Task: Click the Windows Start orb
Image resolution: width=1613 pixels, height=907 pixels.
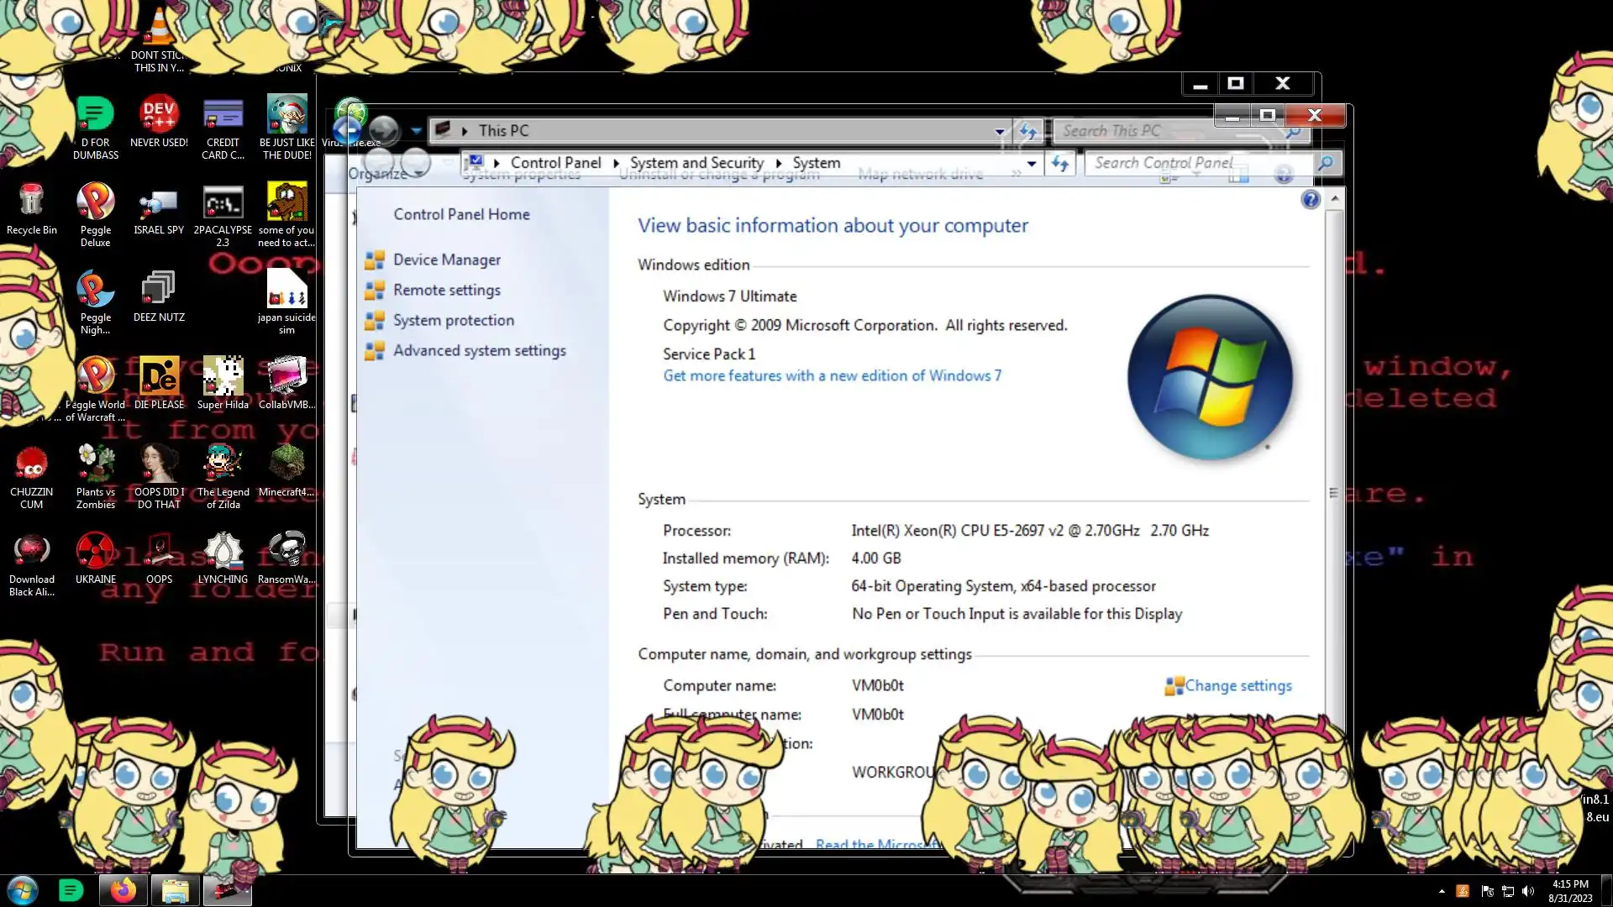Action: [x=23, y=889]
